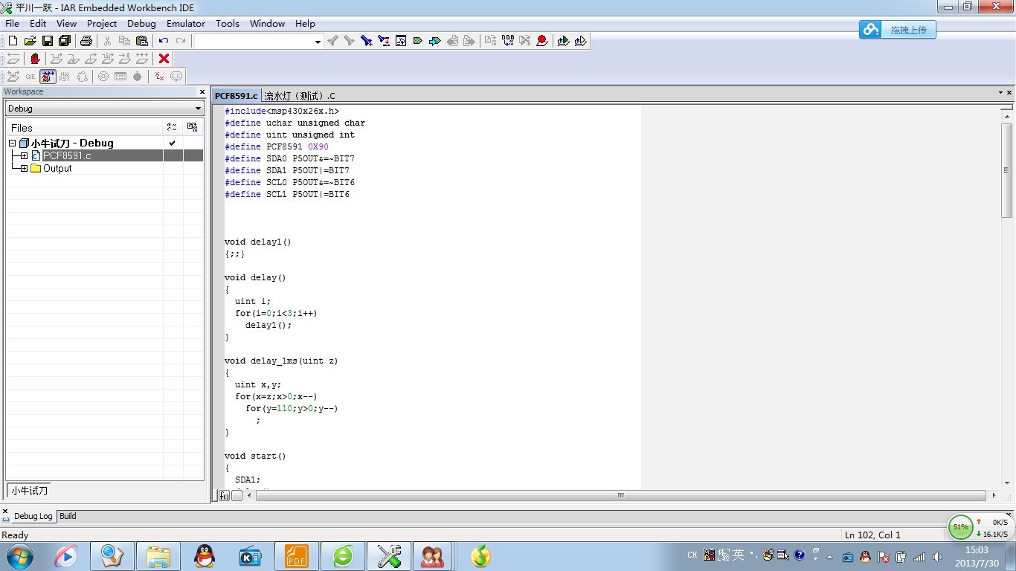1016x571 pixels.
Task: Click the highlighted emulator breakpoint icon
Action: (48, 77)
